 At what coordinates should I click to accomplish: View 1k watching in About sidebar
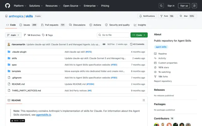pos(162,72)
